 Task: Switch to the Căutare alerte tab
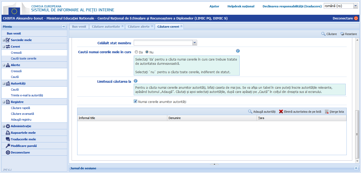(x=138, y=27)
